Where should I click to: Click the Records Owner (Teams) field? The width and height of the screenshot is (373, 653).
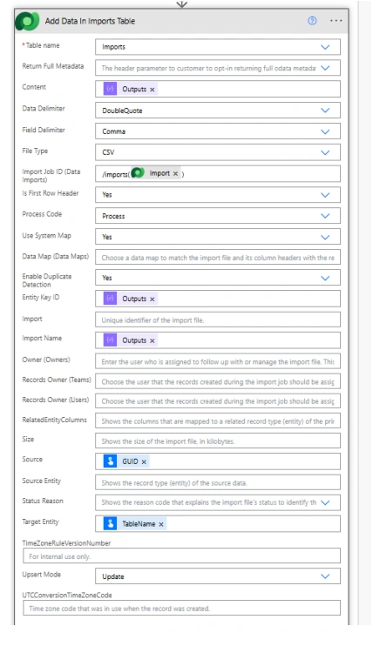pyautogui.click(x=218, y=381)
